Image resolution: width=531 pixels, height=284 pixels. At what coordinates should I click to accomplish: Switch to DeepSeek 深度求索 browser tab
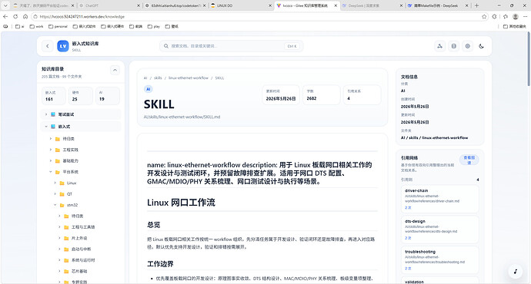tap(372, 5)
